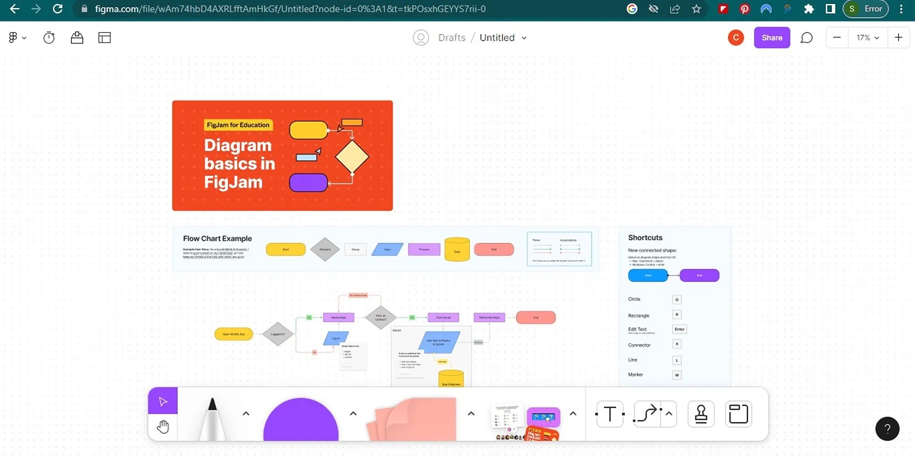This screenshot has height=457, width=915.
Task: Expand the connector tool options chevron
Action: [x=669, y=414]
